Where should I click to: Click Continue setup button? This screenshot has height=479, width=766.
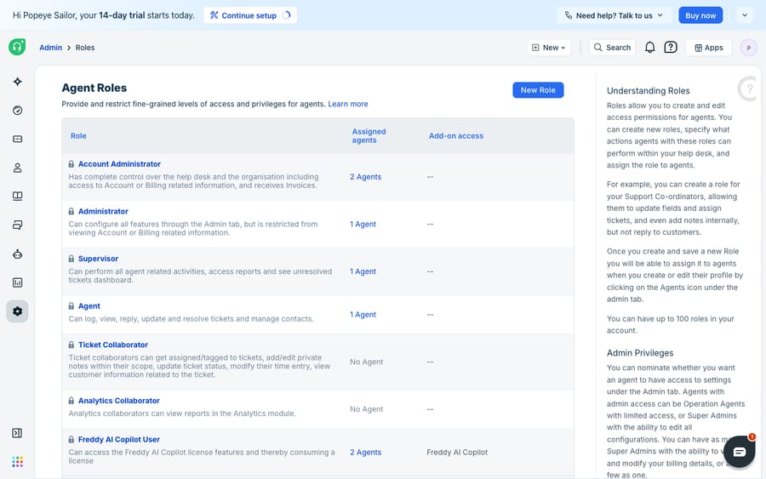[x=249, y=15]
